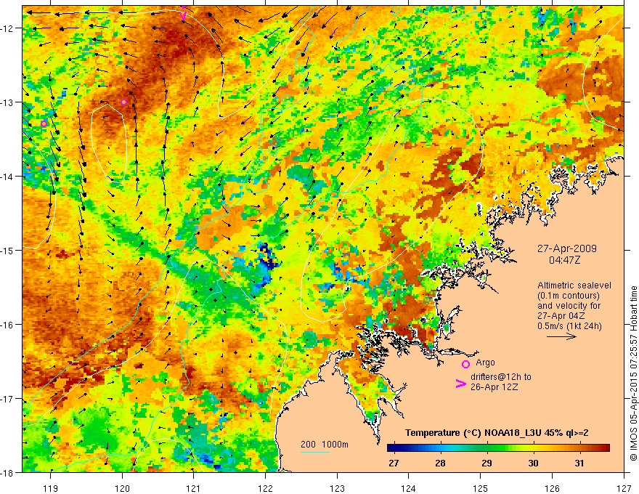Click the 0.5m/s velocity scale arrow
The image size is (639, 494).
point(561,336)
